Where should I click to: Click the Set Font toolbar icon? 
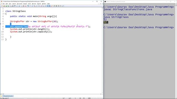(x=41, y=6)
